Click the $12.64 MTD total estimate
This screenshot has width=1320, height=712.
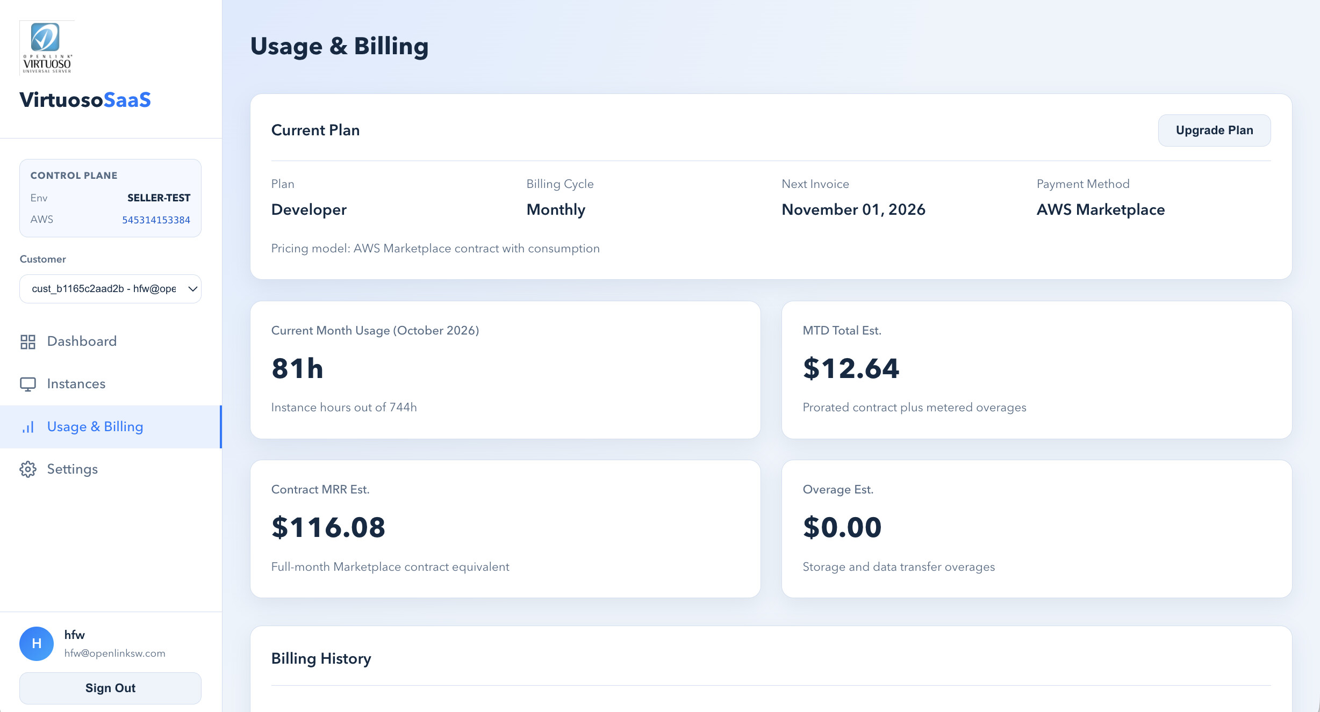pos(851,369)
